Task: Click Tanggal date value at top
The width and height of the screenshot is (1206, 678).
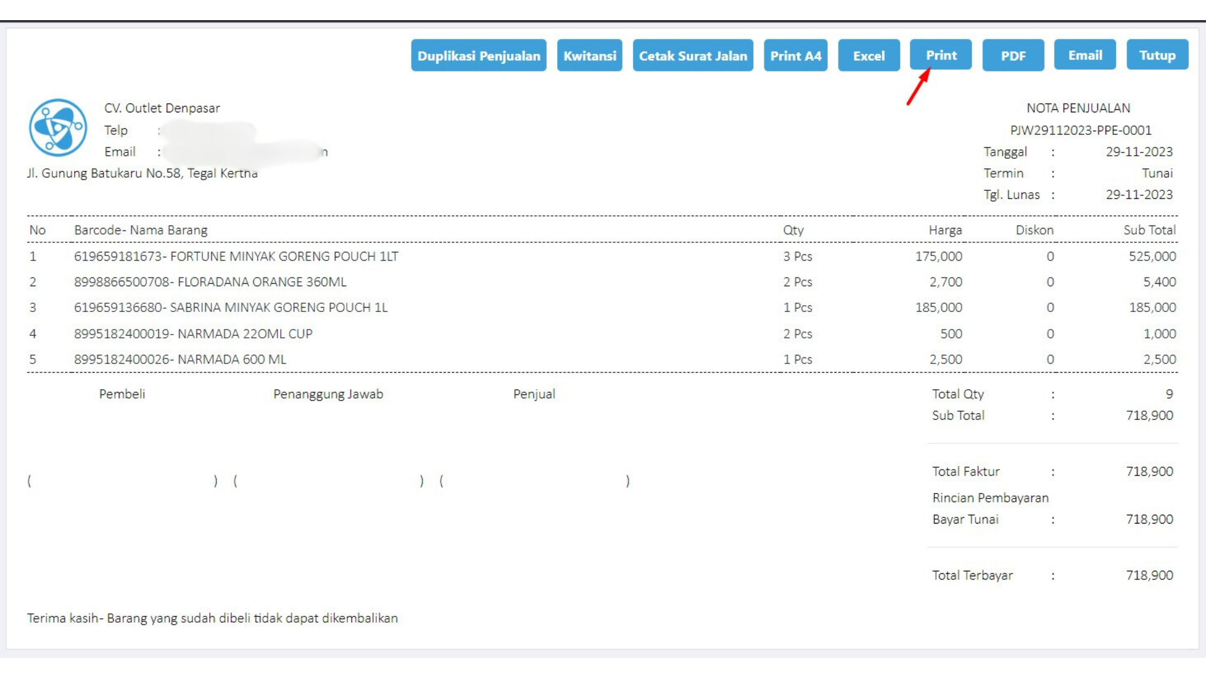Action: pyautogui.click(x=1139, y=152)
